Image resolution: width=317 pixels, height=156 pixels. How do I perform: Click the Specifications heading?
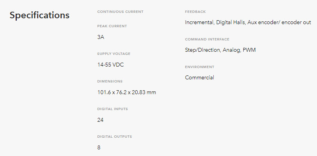pos(39,15)
